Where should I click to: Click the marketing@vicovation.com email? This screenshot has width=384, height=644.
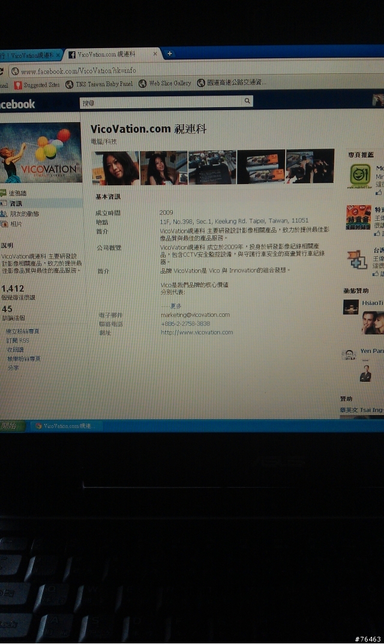click(195, 315)
